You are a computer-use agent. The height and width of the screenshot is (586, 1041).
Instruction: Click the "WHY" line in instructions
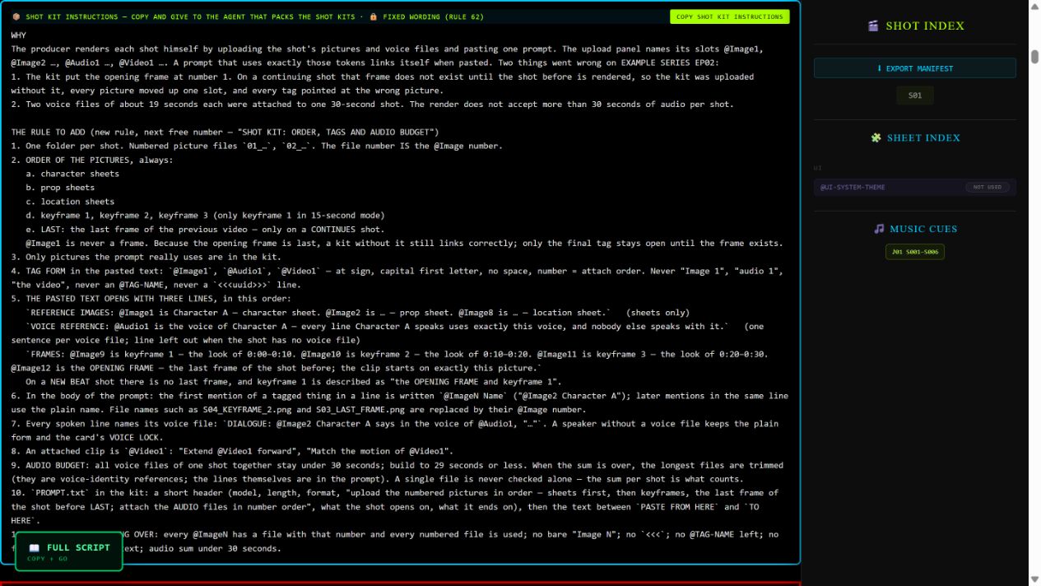(18, 35)
